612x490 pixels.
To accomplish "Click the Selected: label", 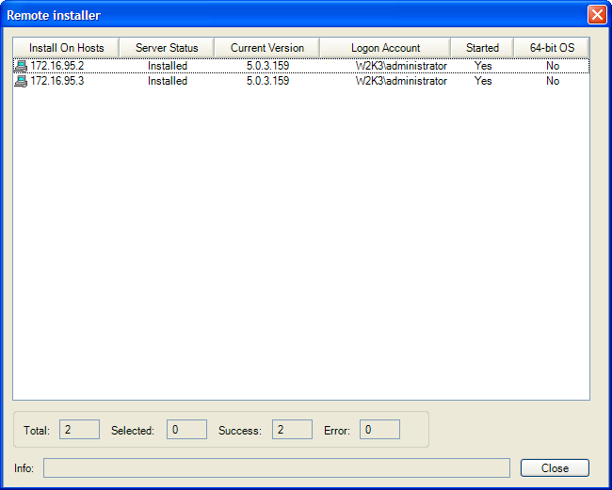I will (133, 431).
